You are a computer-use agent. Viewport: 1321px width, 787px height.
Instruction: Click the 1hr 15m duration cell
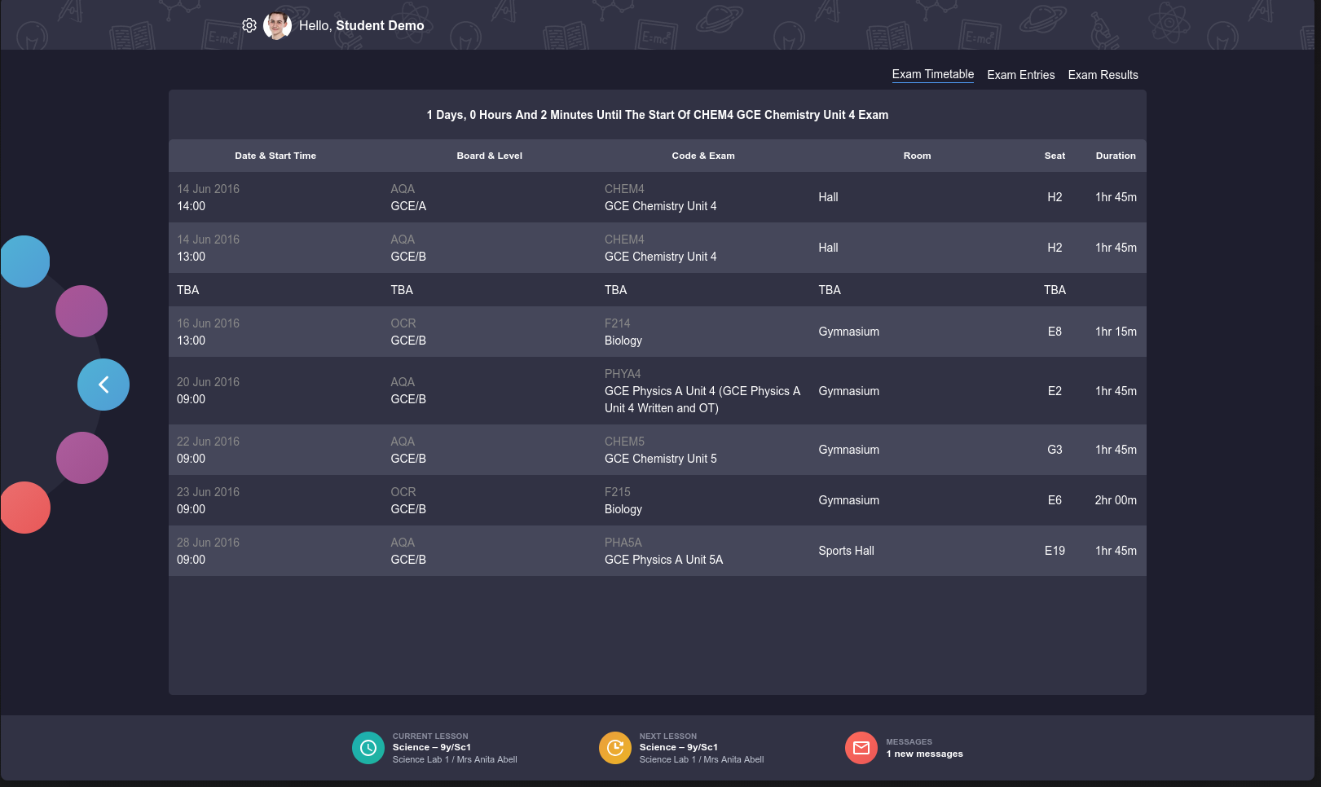click(1116, 332)
